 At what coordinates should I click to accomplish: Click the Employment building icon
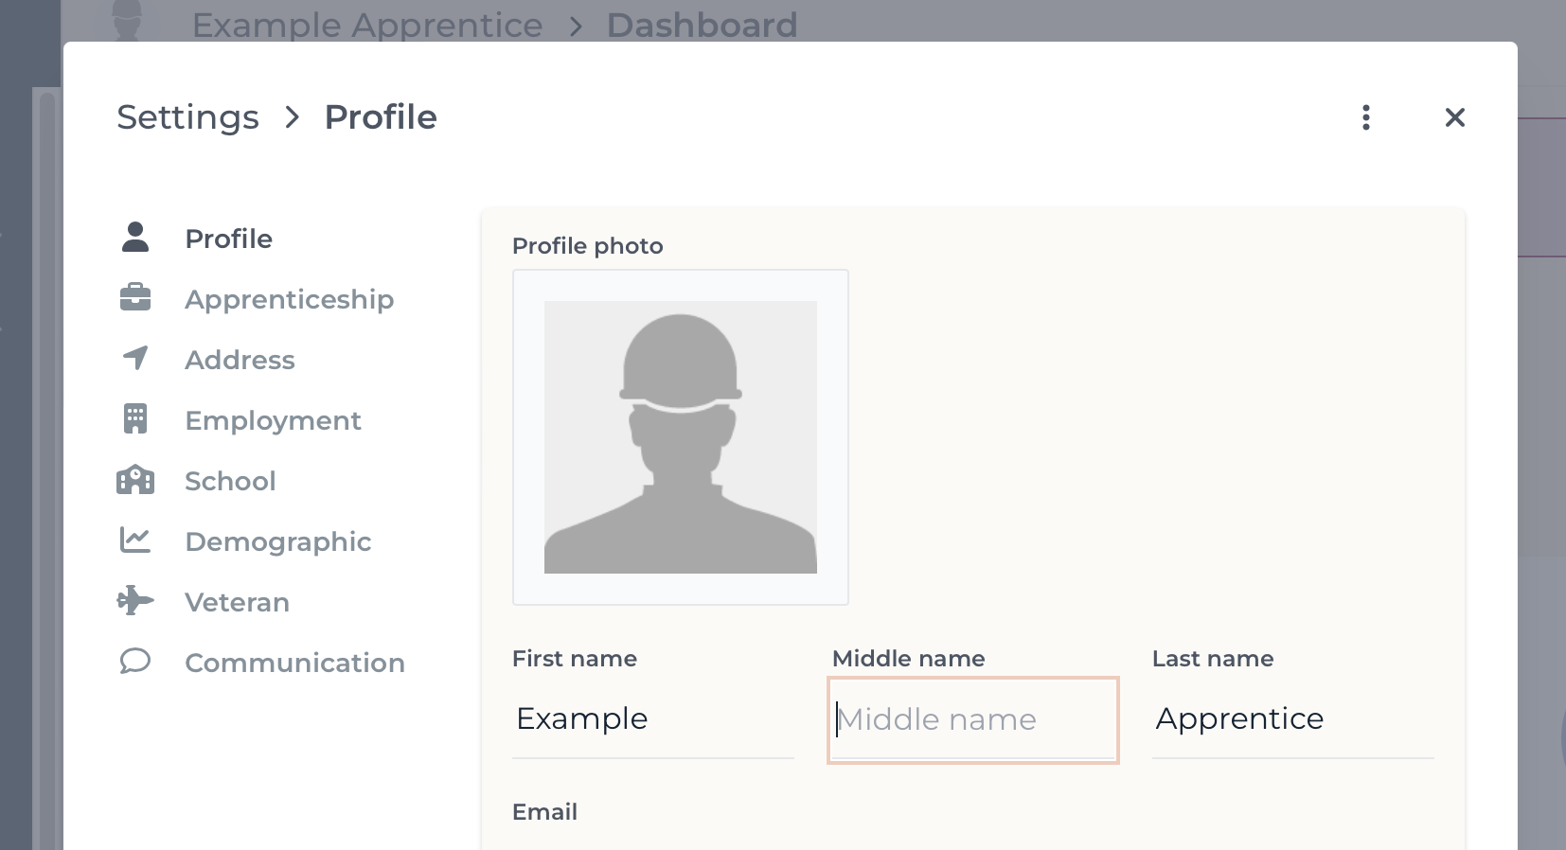(135, 418)
